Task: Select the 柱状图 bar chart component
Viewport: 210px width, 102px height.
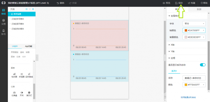Action: (x=14, y=75)
